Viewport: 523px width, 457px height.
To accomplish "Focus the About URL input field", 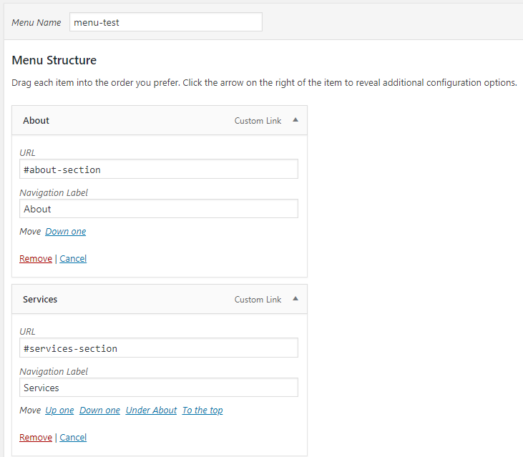I will pos(158,169).
